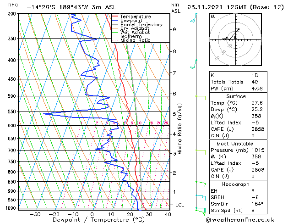Click the green wind barb at 700 hPa
This screenshot has width=288, height=223.
(x=201, y=152)
